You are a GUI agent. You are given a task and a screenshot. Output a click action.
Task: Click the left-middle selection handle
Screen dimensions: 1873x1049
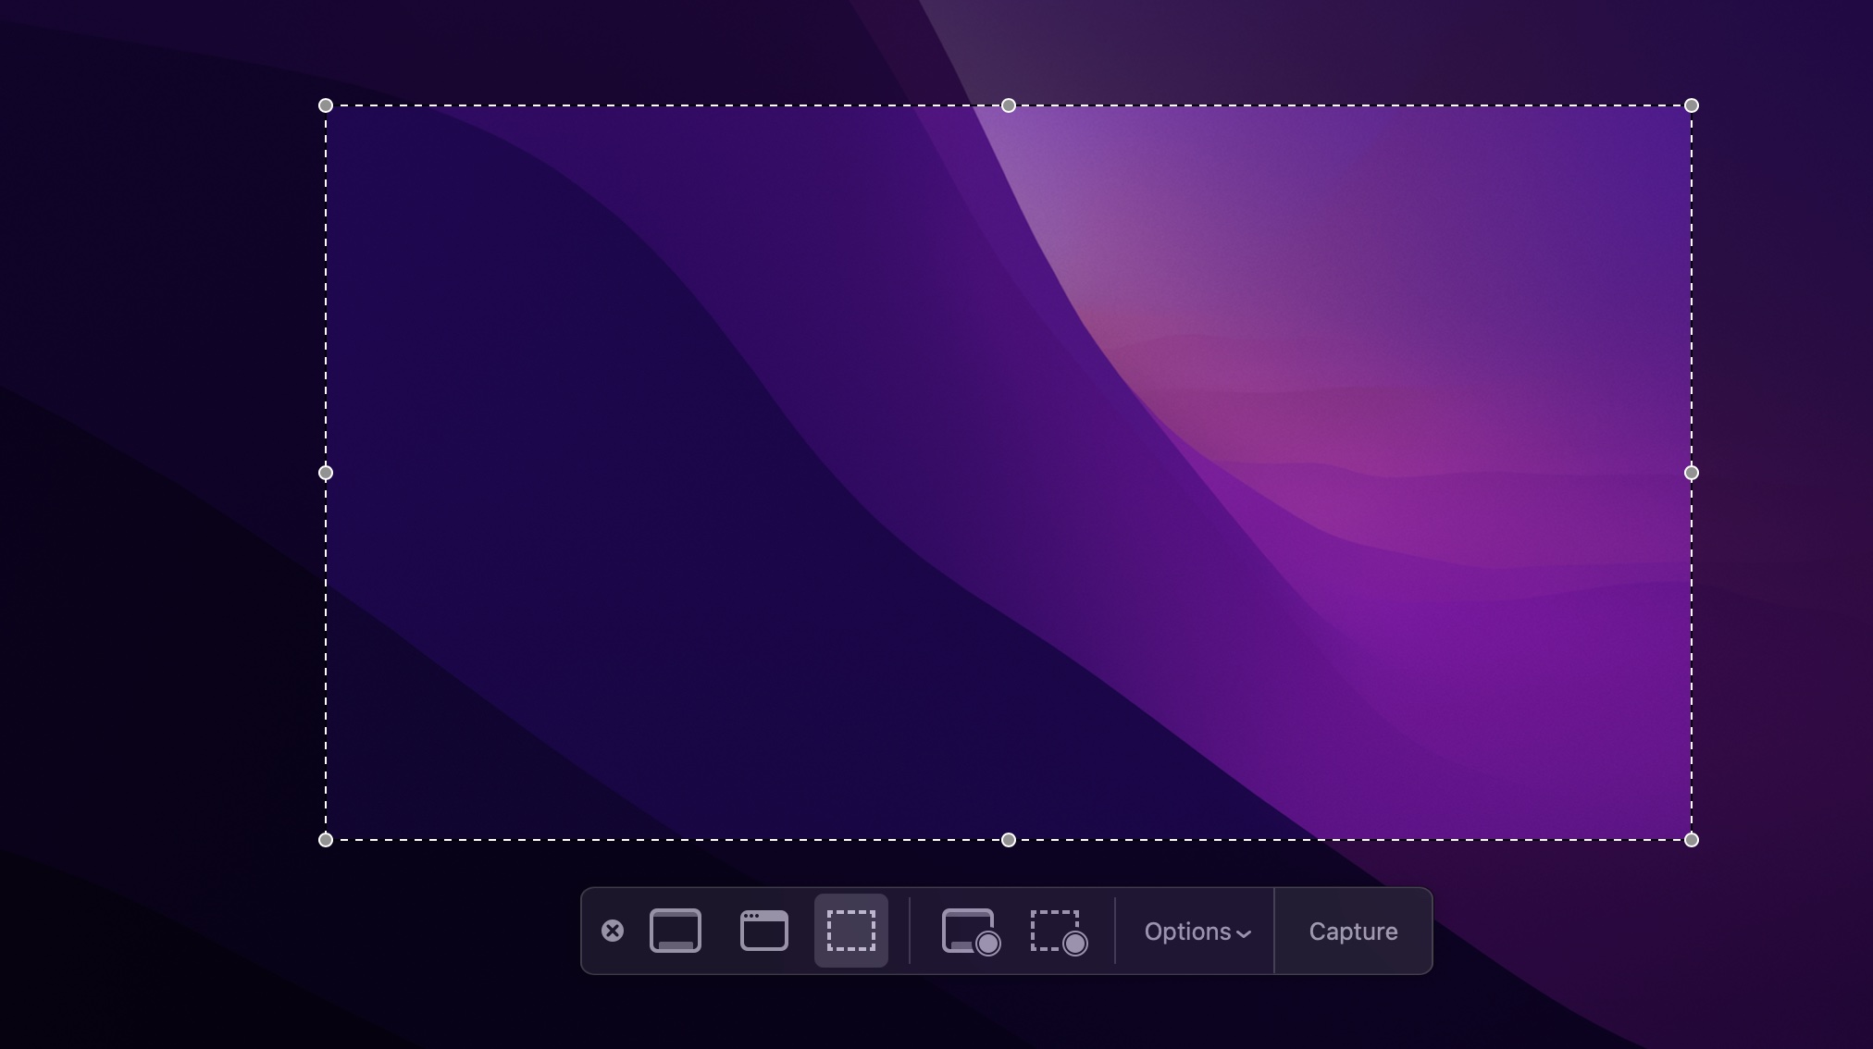(x=326, y=473)
